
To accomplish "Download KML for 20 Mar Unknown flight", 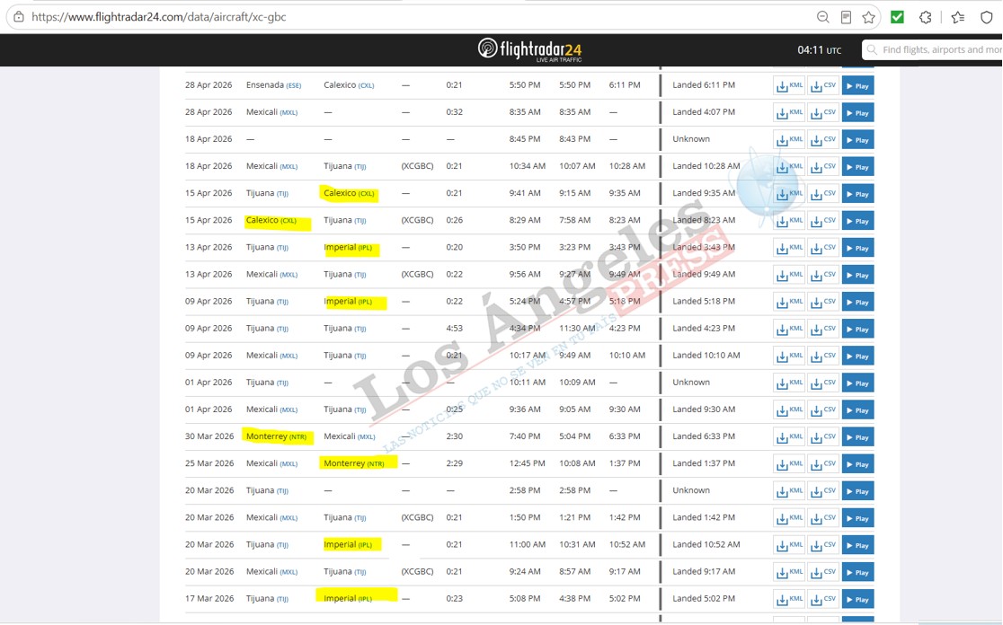I will click(789, 491).
